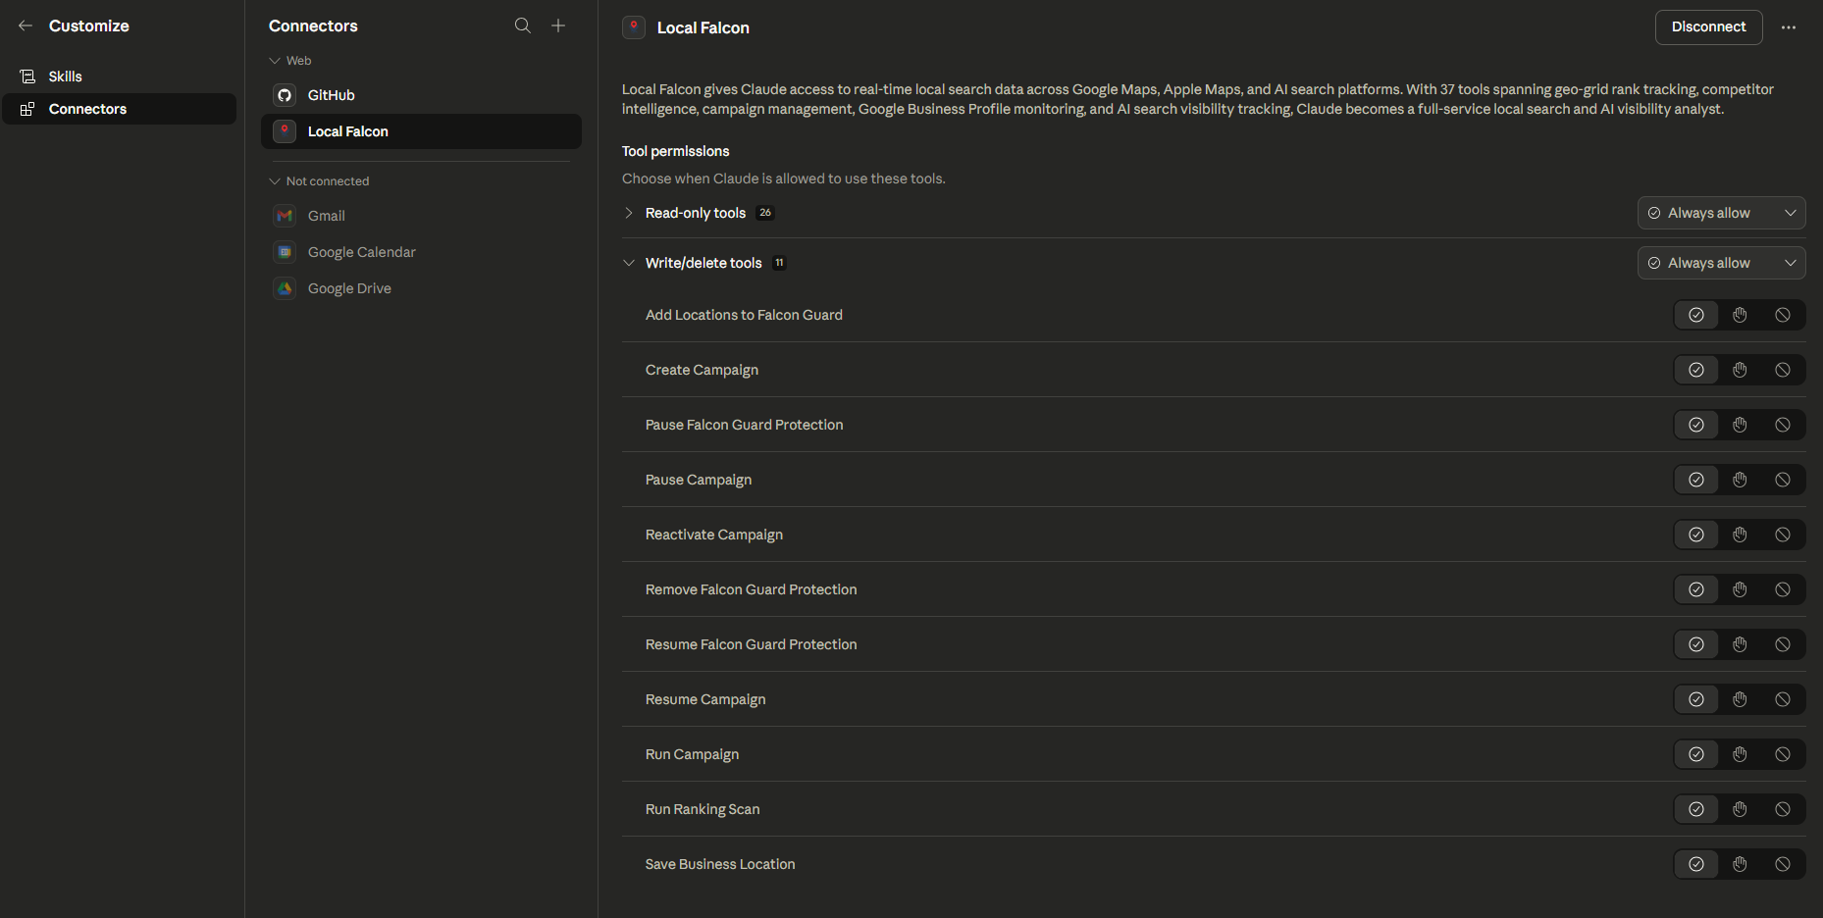
Task: Collapse the Web connectors group
Action: point(275,61)
